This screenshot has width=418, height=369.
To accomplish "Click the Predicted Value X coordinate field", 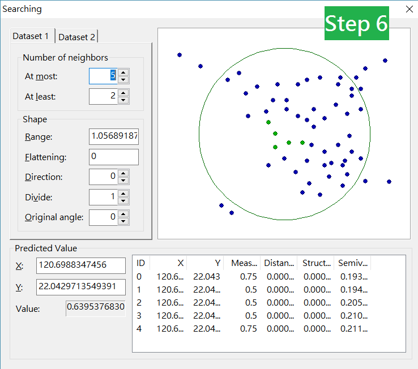I will [81, 265].
